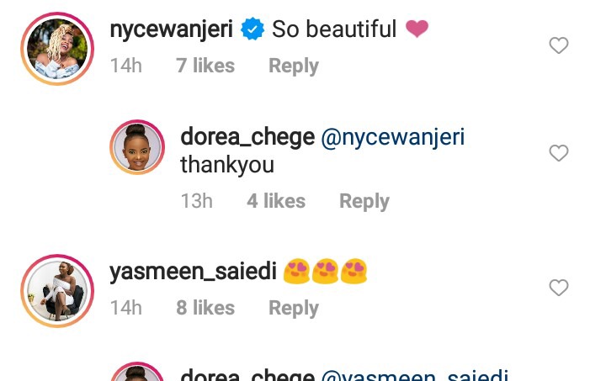The height and width of the screenshot is (381, 606).
Task: Open the nycewanjeri username link
Action: pos(171,29)
